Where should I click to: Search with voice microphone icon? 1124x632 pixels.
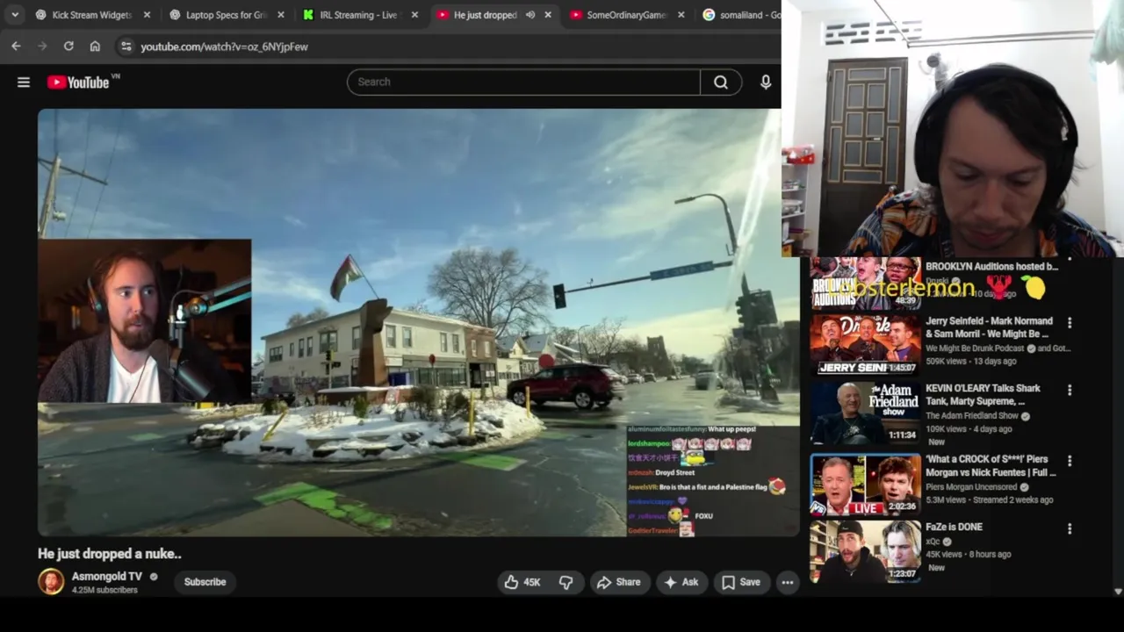pyautogui.click(x=766, y=82)
